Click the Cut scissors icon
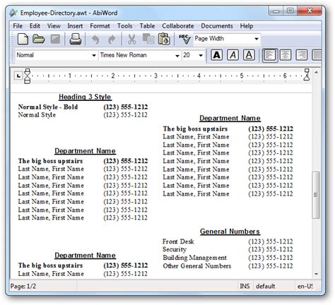The image size is (335, 305). coord(132,40)
